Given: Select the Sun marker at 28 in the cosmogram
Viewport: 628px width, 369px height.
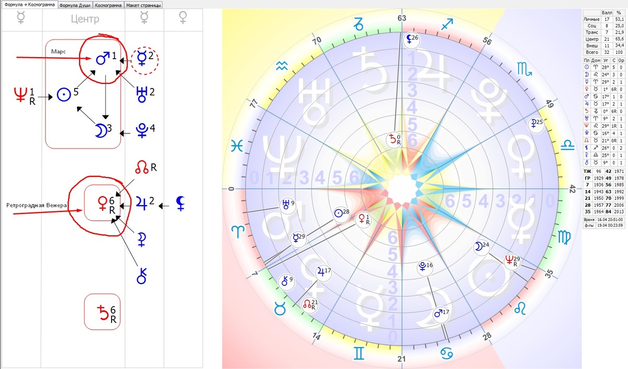Looking at the screenshot, I should (x=341, y=213).
